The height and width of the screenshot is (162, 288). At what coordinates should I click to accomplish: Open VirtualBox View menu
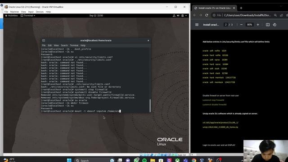[23, 12]
